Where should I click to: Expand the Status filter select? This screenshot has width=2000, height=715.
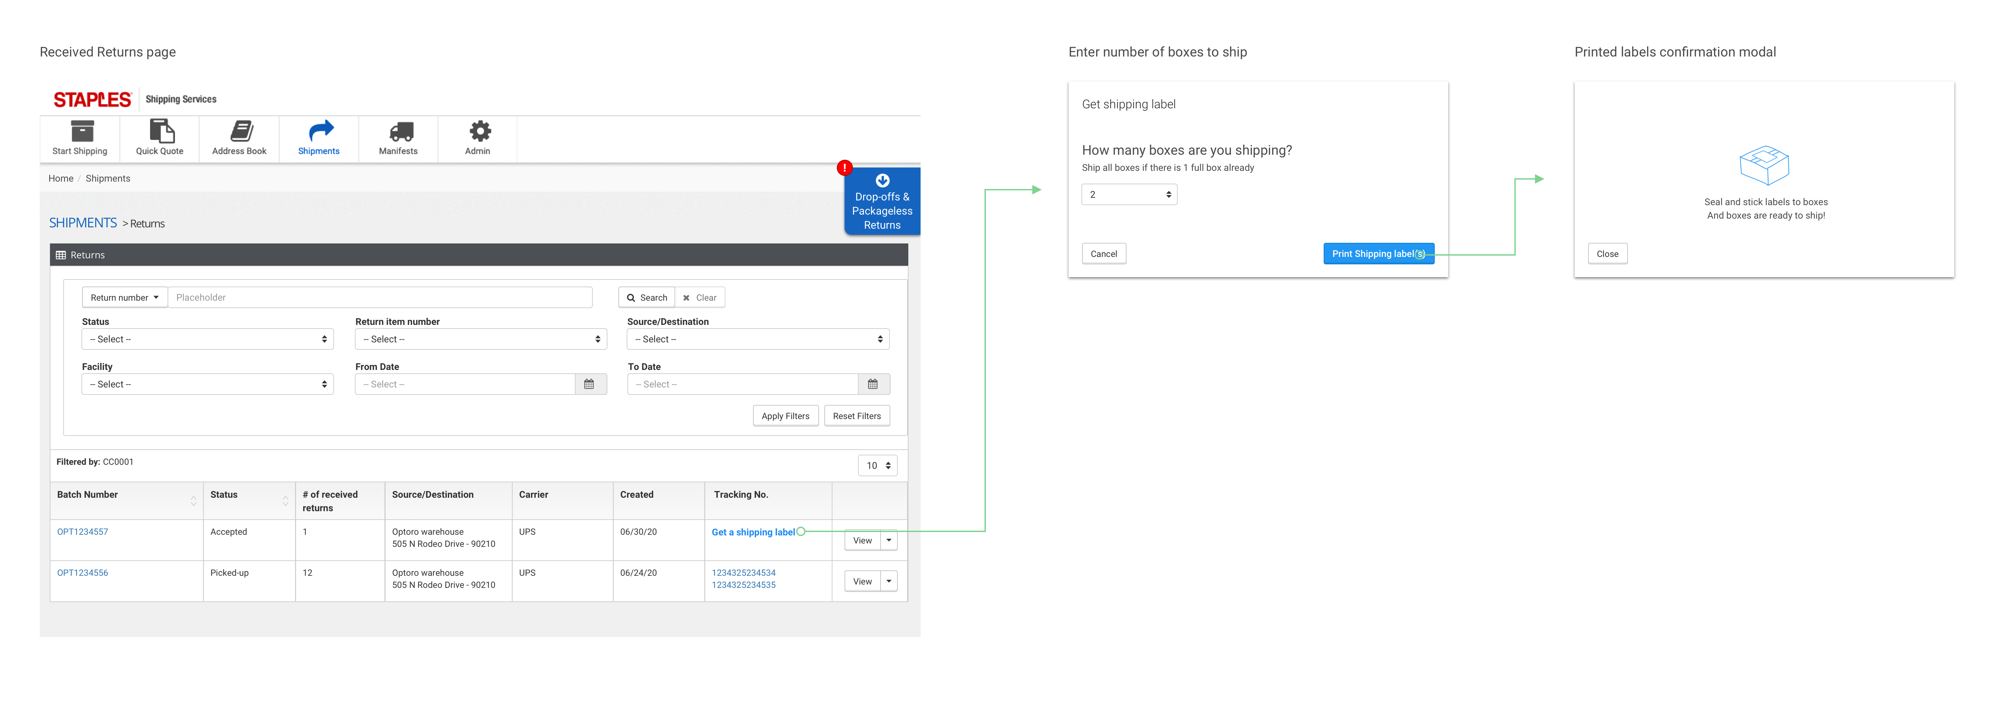point(207,339)
